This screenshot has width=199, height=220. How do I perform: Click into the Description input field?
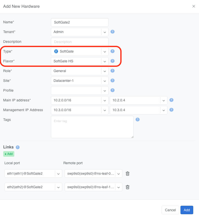(79, 42)
